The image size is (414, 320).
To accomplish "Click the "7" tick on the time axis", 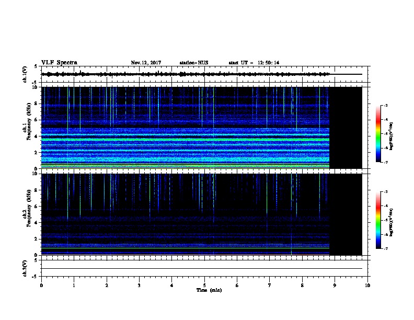I will (x=270, y=285).
